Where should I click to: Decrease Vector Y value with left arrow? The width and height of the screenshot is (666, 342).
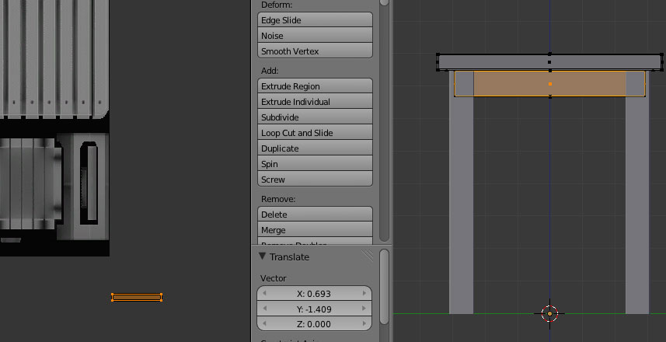click(x=265, y=309)
